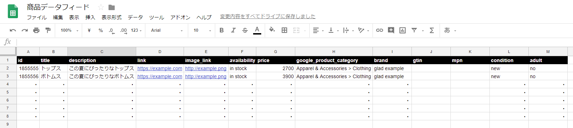Open the 表示形式 menu
573x128 pixels.
coord(112,17)
